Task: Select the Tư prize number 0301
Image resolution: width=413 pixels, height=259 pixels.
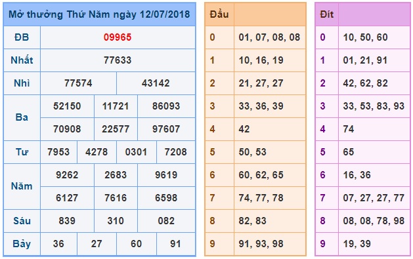Action: point(136,151)
